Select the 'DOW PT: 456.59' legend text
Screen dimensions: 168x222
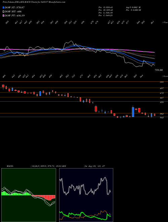(x=15, y=15)
